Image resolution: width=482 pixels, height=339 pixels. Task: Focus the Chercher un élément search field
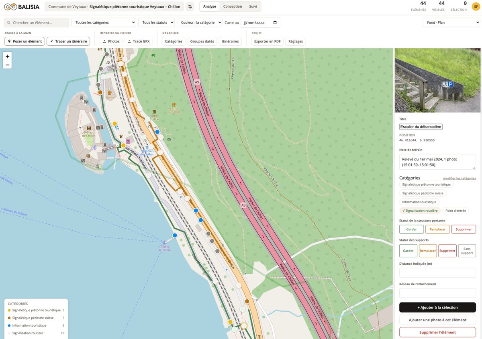(x=37, y=22)
